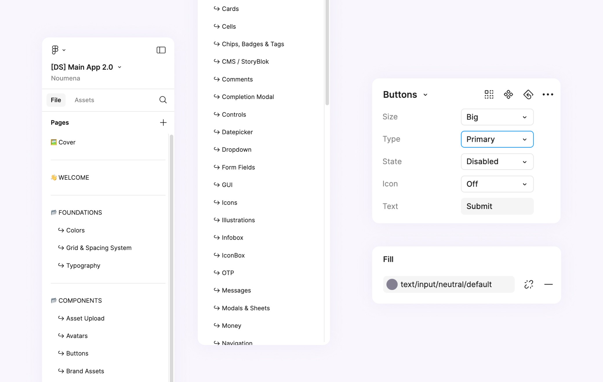Remove the fill with minus icon
Screen dimensions: 603x382
click(548, 284)
